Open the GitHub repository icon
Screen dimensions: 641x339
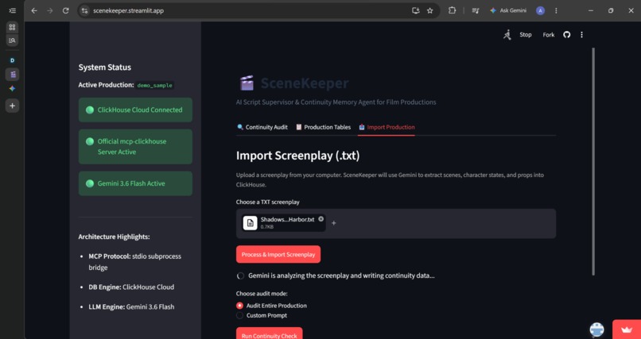tap(566, 35)
